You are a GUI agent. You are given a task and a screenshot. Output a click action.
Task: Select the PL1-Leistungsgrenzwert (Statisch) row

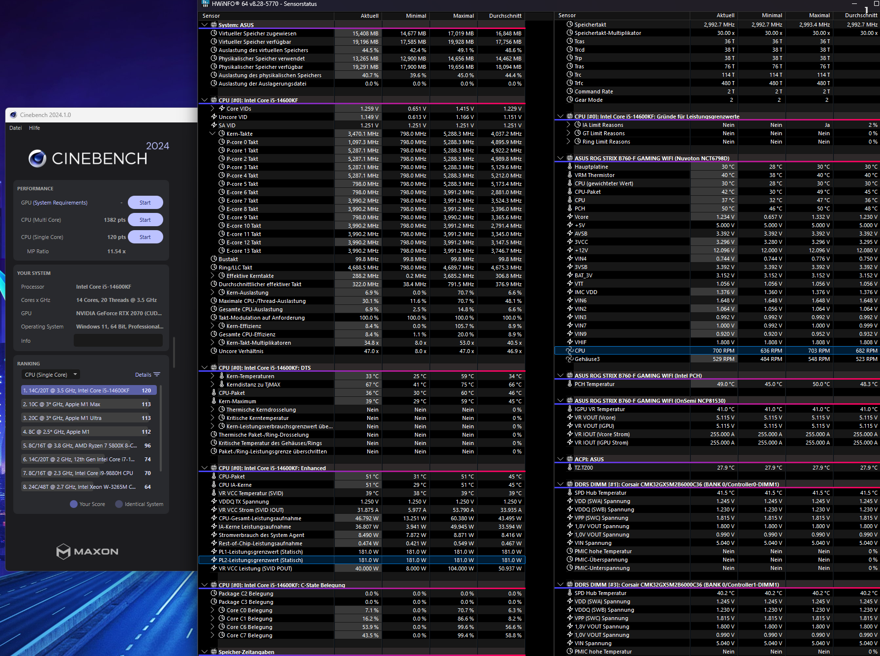coord(362,552)
